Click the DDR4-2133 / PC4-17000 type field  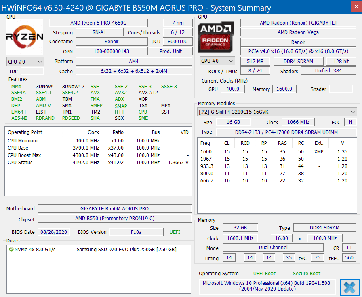286,132
